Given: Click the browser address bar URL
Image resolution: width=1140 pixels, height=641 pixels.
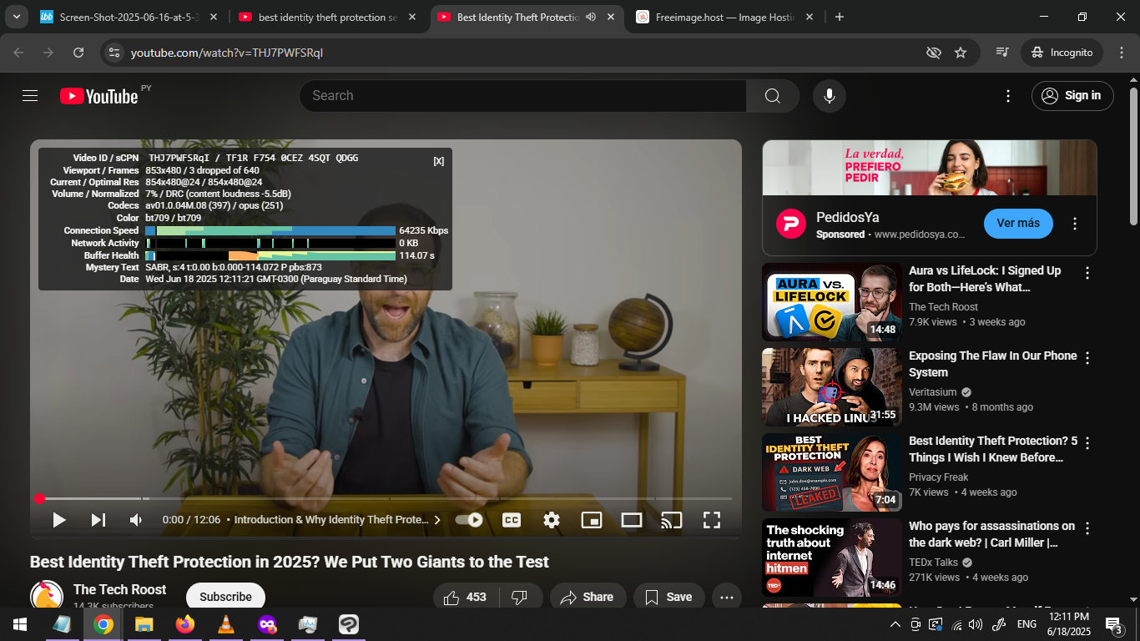Looking at the screenshot, I should (x=227, y=53).
